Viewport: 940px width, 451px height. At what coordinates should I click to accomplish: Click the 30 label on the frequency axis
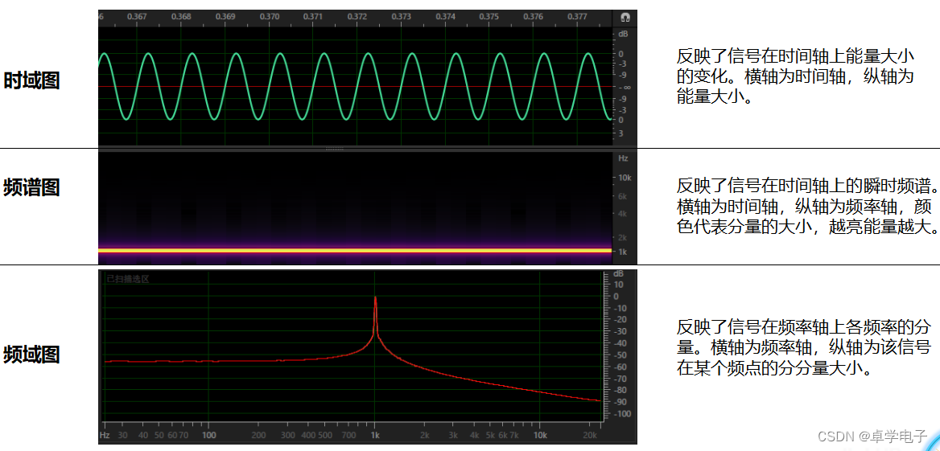click(x=122, y=435)
